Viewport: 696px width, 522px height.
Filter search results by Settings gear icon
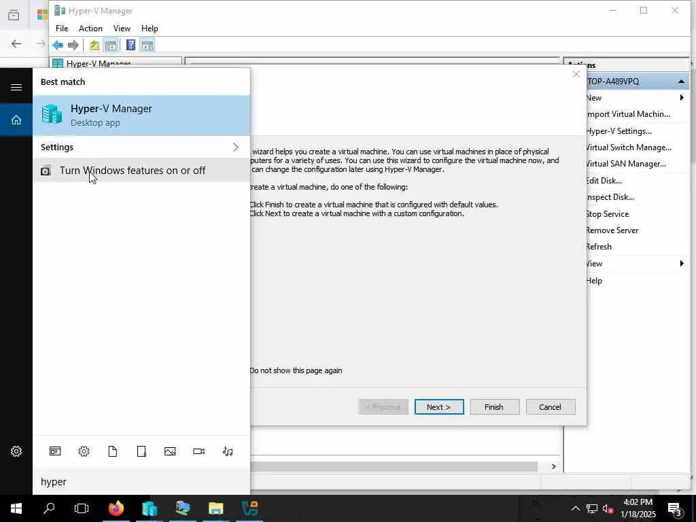[x=84, y=451]
